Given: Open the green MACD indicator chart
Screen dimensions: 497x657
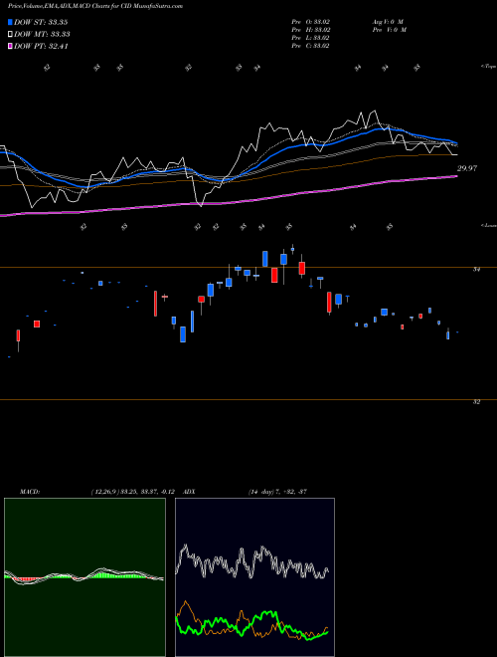Looking at the screenshot, I should coord(84,577).
